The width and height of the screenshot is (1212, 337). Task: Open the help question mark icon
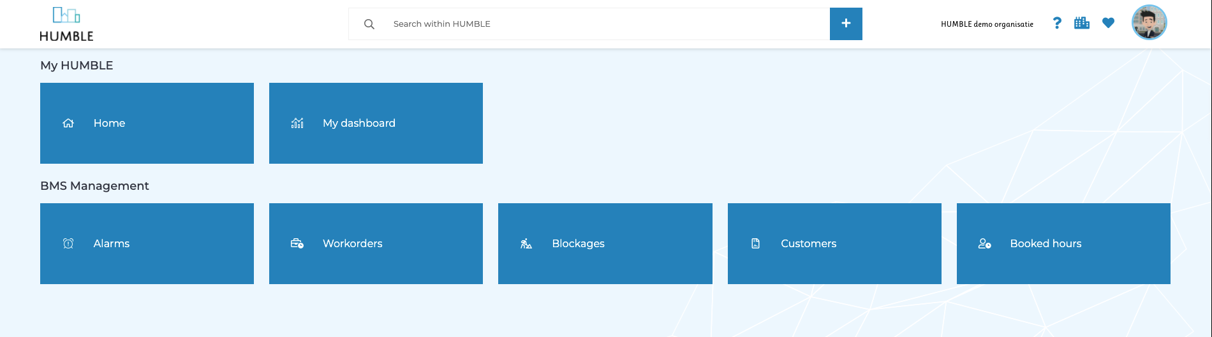[1057, 23]
